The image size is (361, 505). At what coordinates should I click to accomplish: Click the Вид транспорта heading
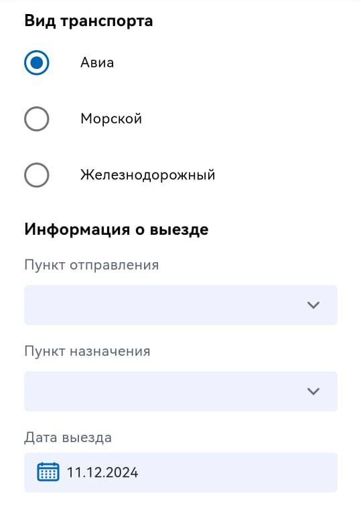pyautogui.click(x=88, y=21)
